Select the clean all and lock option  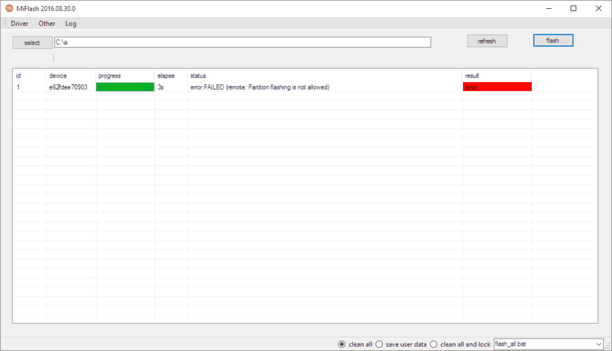pyautogui.click(x=460, y=344)
